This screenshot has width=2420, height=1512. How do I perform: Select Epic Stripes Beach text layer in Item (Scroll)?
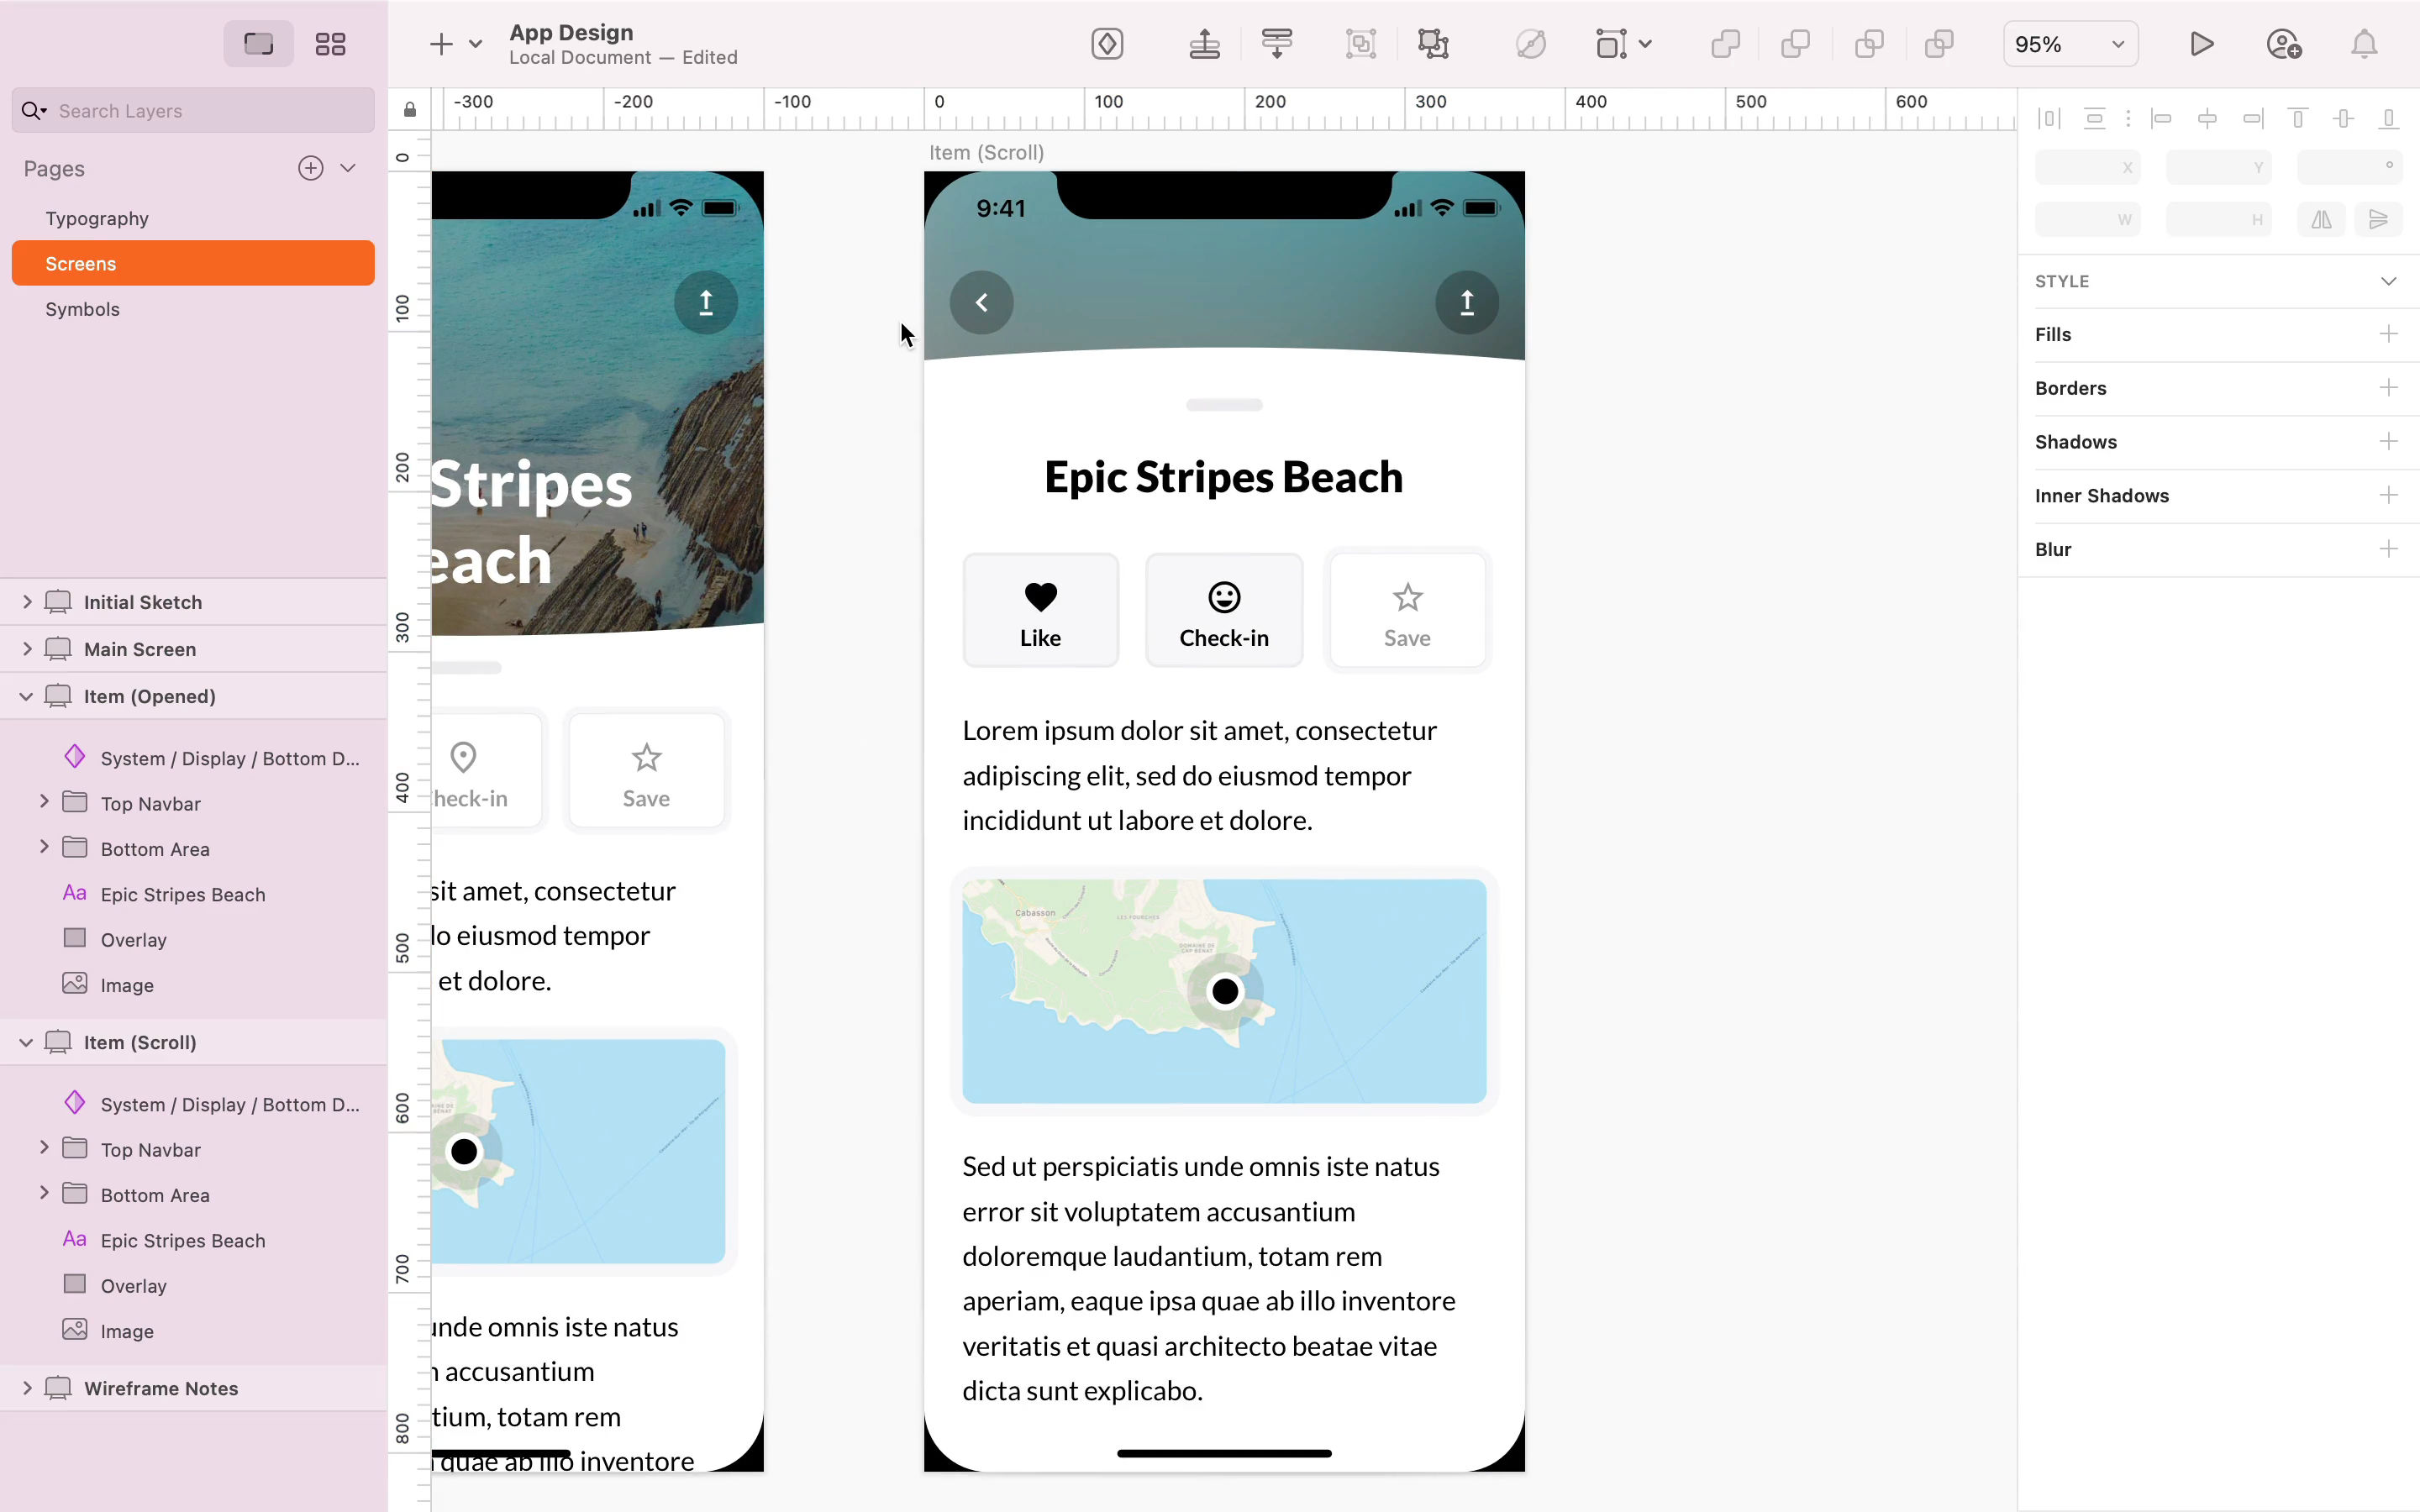click(183, 1240)
